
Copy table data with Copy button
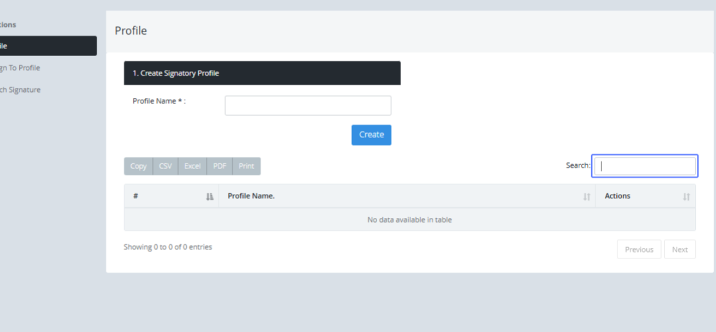point(138,166)
